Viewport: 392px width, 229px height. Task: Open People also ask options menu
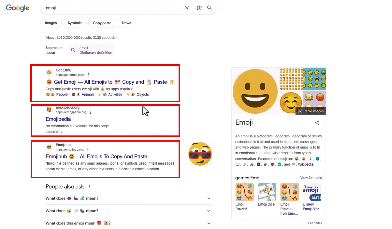tap(90, 187)
